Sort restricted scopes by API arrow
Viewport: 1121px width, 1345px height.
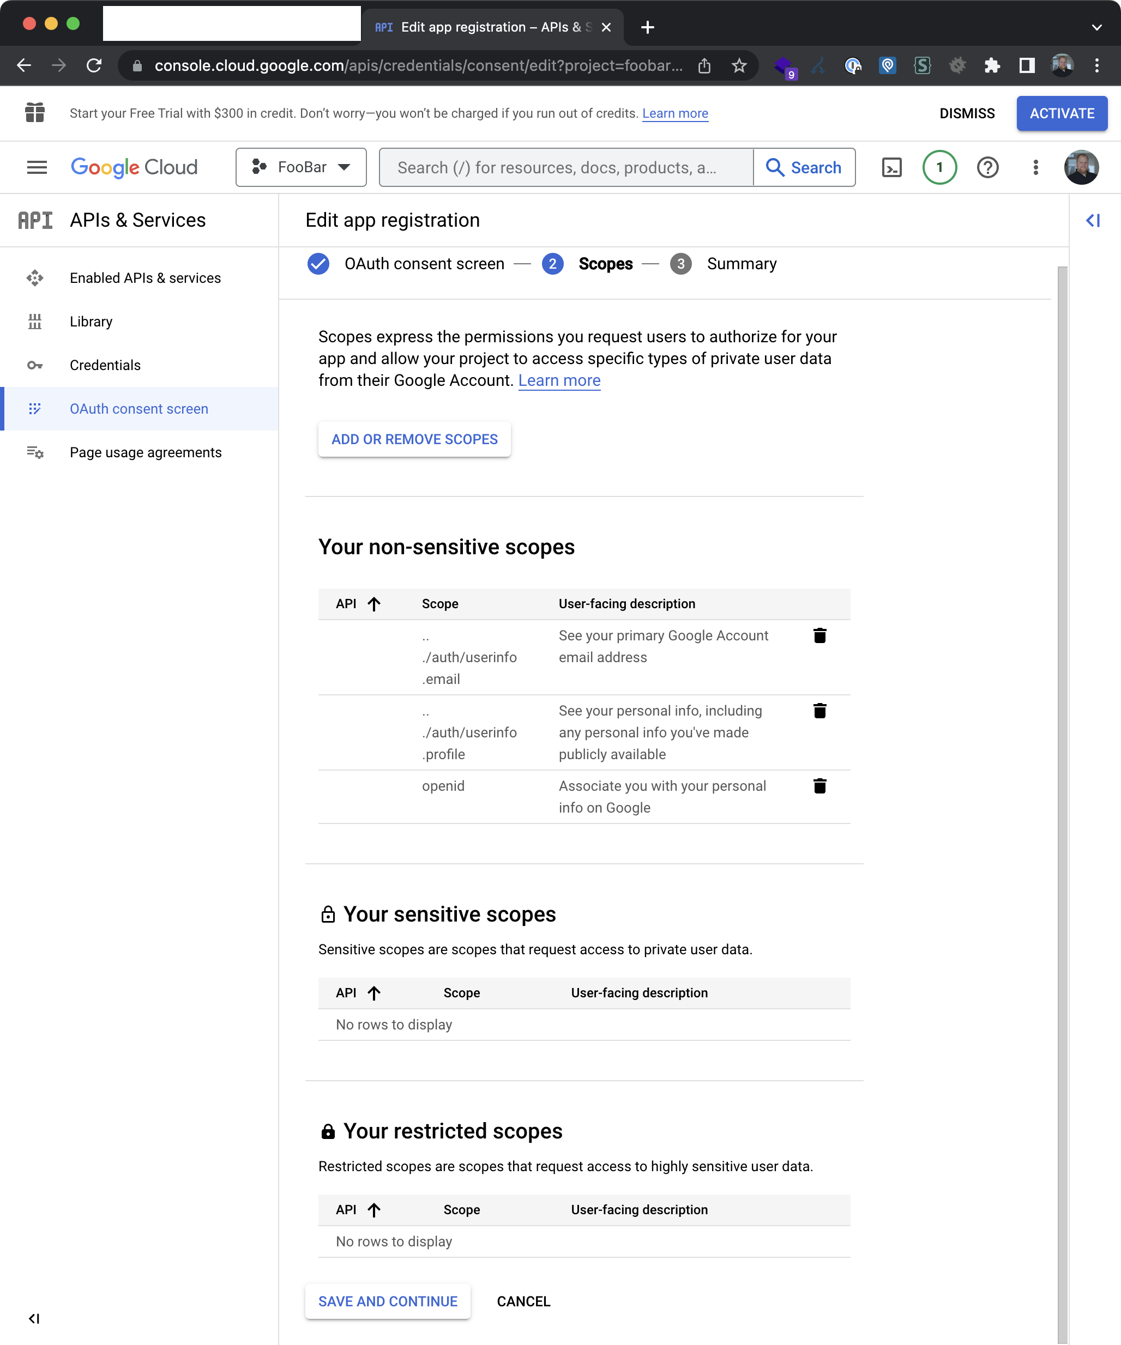373,1210
